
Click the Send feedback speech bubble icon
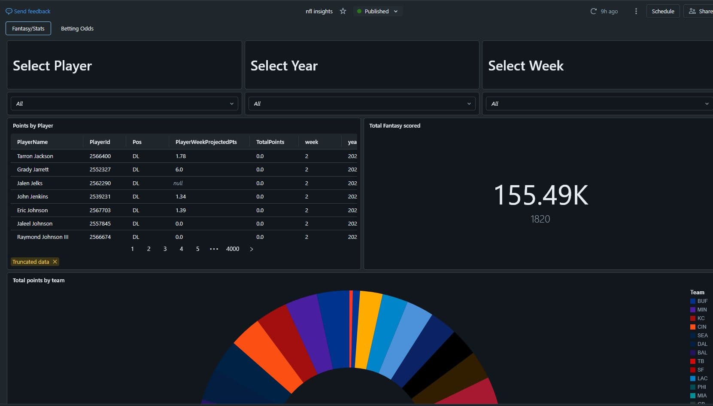point(9,11)
